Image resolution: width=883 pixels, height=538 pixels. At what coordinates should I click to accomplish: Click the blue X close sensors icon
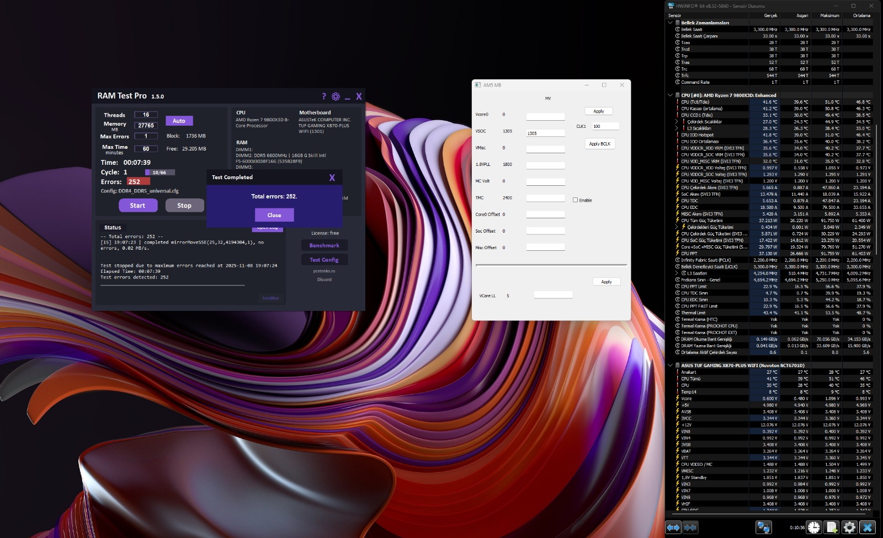pyautogui.click(x=868, y=528)
